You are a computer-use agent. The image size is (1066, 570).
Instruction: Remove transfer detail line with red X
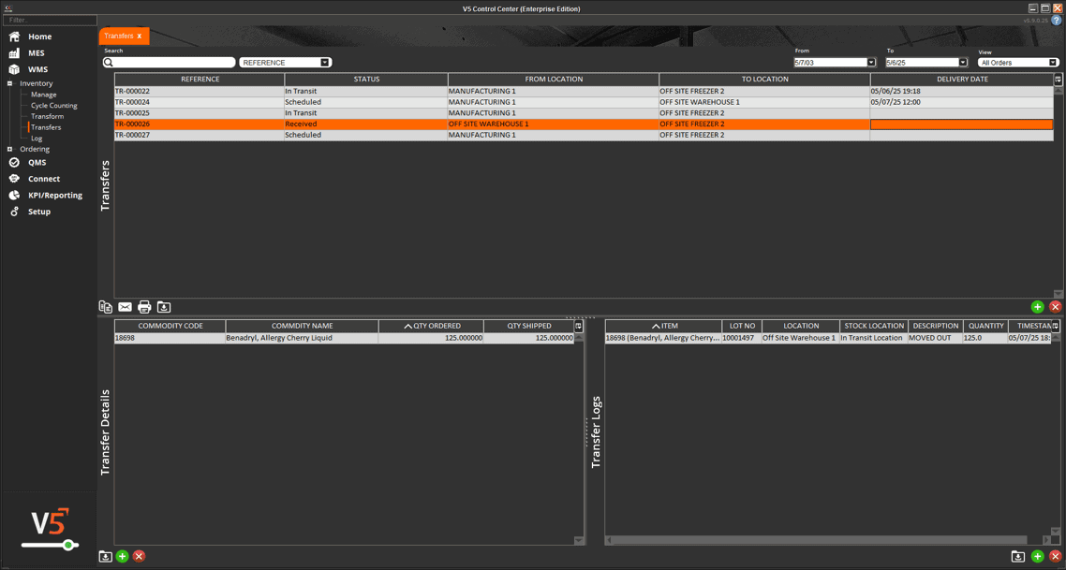click(x=139, y=556)
